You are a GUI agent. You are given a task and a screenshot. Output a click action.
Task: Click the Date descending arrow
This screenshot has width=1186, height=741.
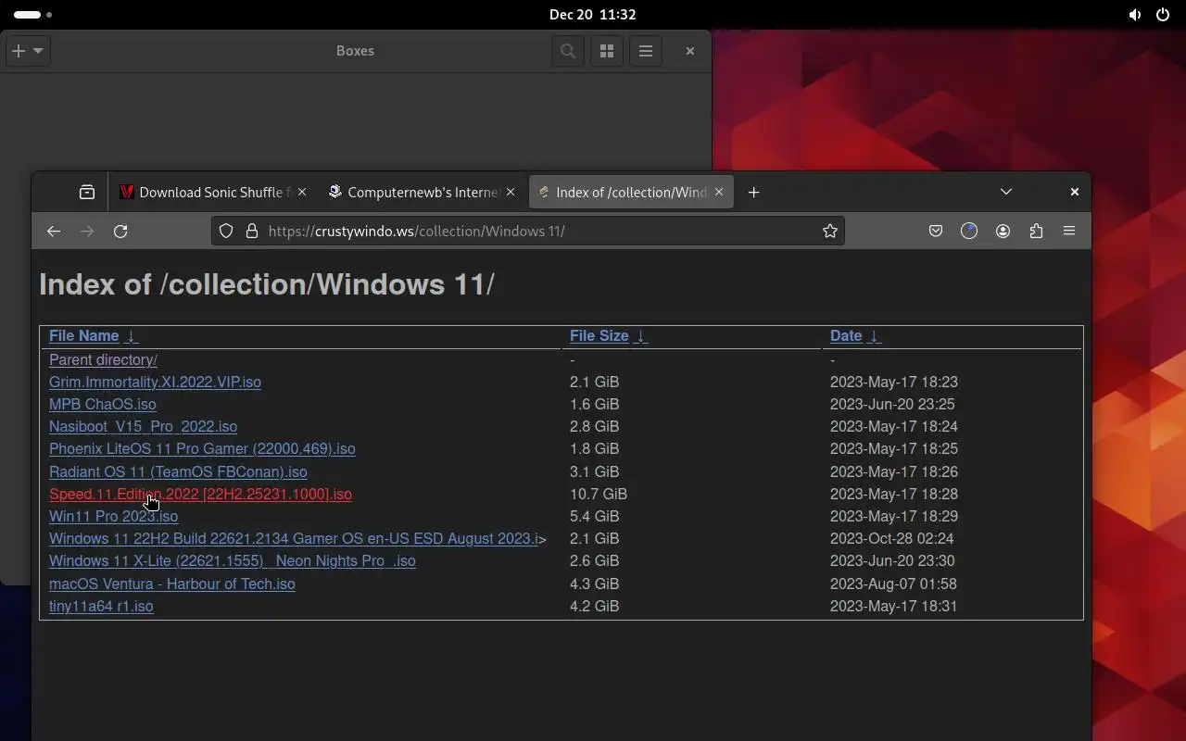pos(874,335)
